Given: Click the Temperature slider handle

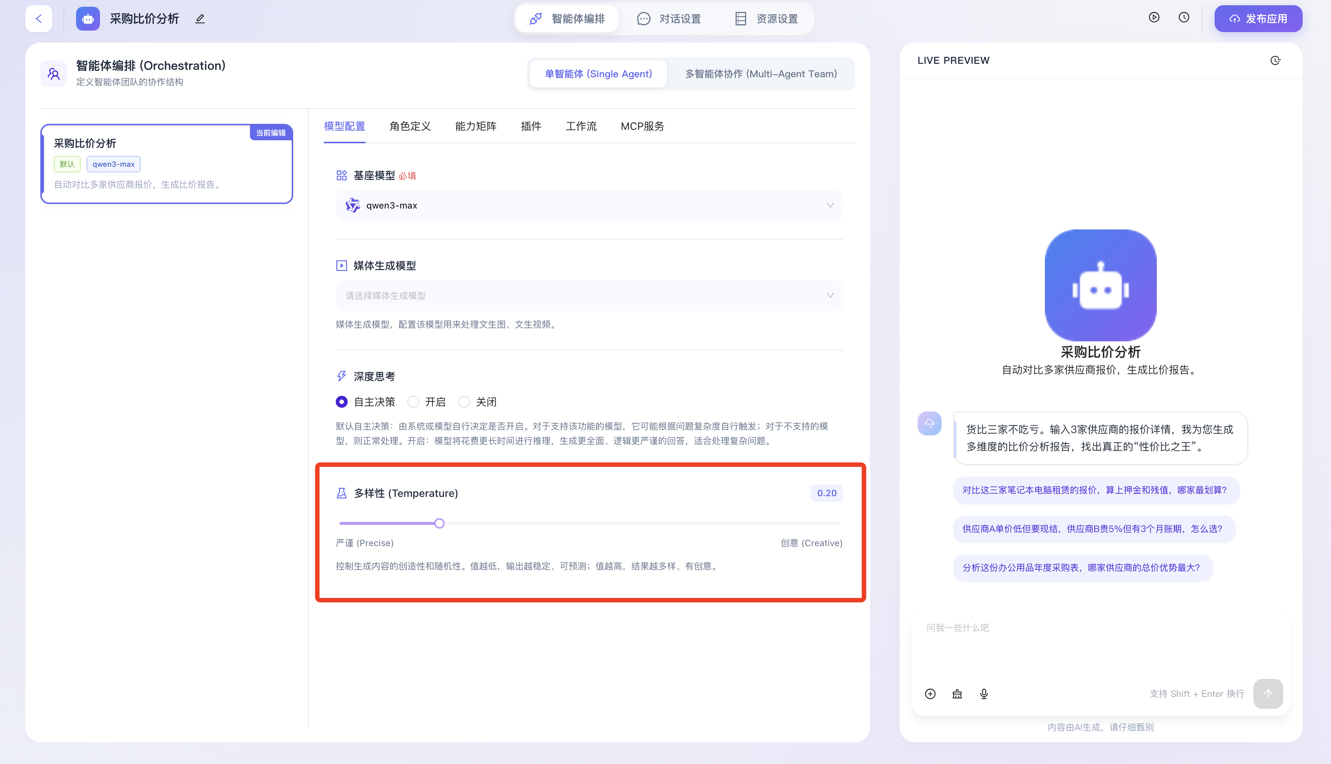Looking at the screenshot, I should pos(440,523).
